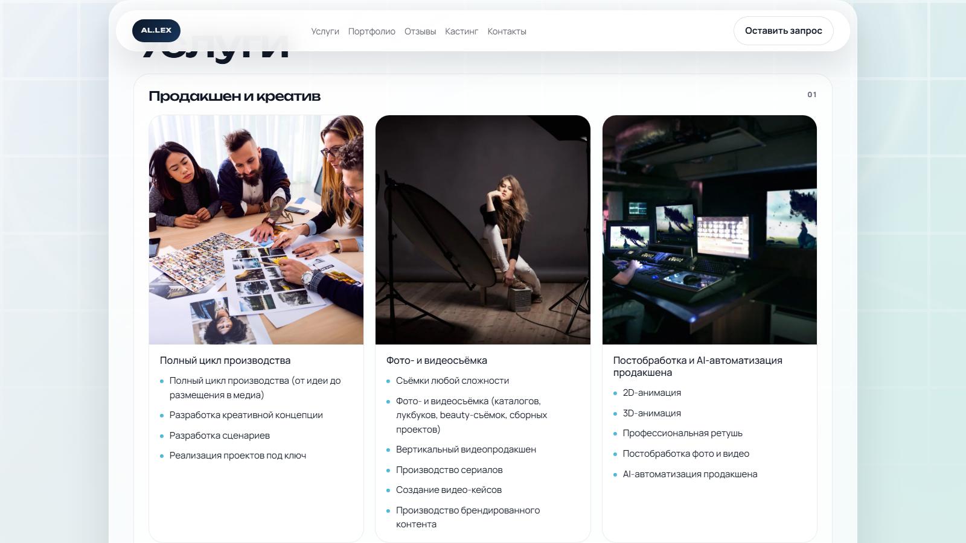Screen dimensions: 966x543
Task: Select Постобработка фото и видео item
Action: pyautogui.click(x=686, y=454)
